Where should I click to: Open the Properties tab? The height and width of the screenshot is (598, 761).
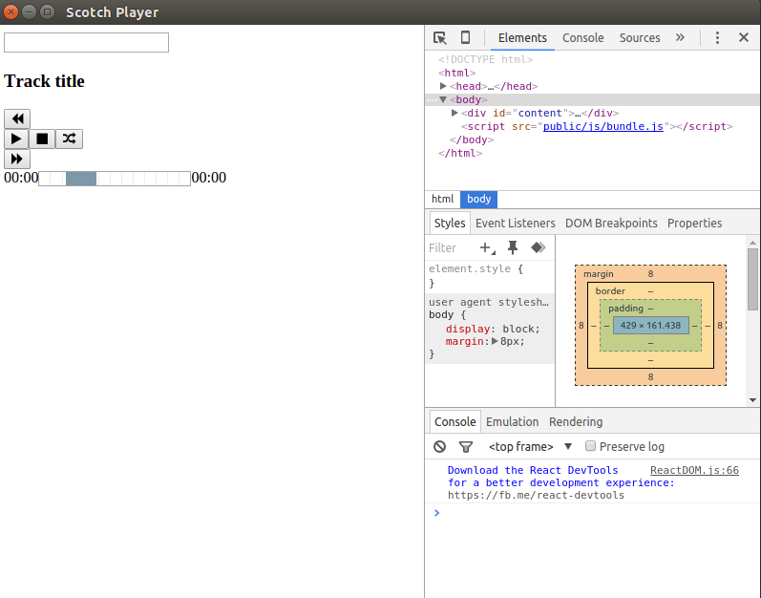694,223
